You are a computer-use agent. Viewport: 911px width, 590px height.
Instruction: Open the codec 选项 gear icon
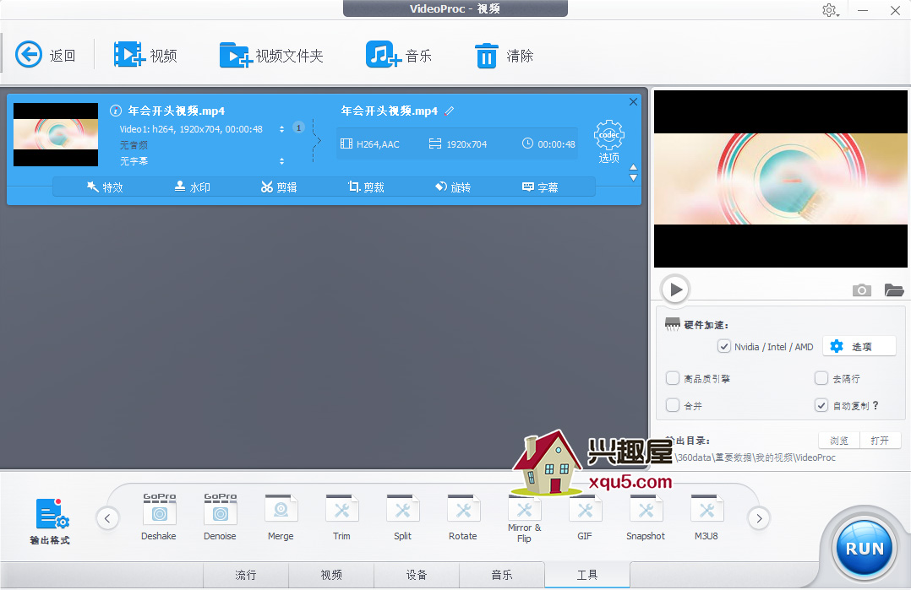pyautogui.click(x=608, y=135)
